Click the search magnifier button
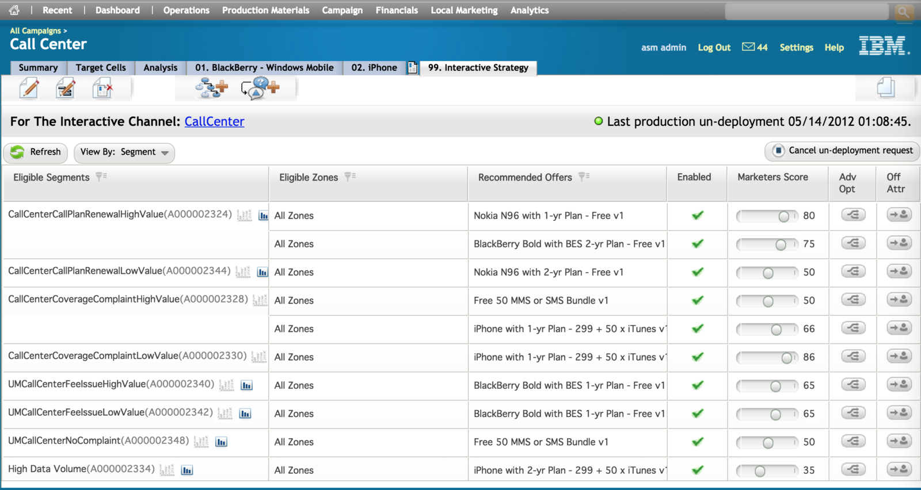This screenshot has height=490, width=921. pos(904,11)
